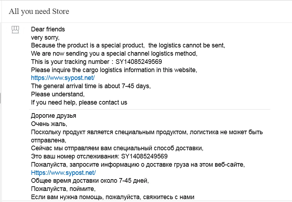Open the https://www.sypost.net/ link in English message

tap(63, 78)
